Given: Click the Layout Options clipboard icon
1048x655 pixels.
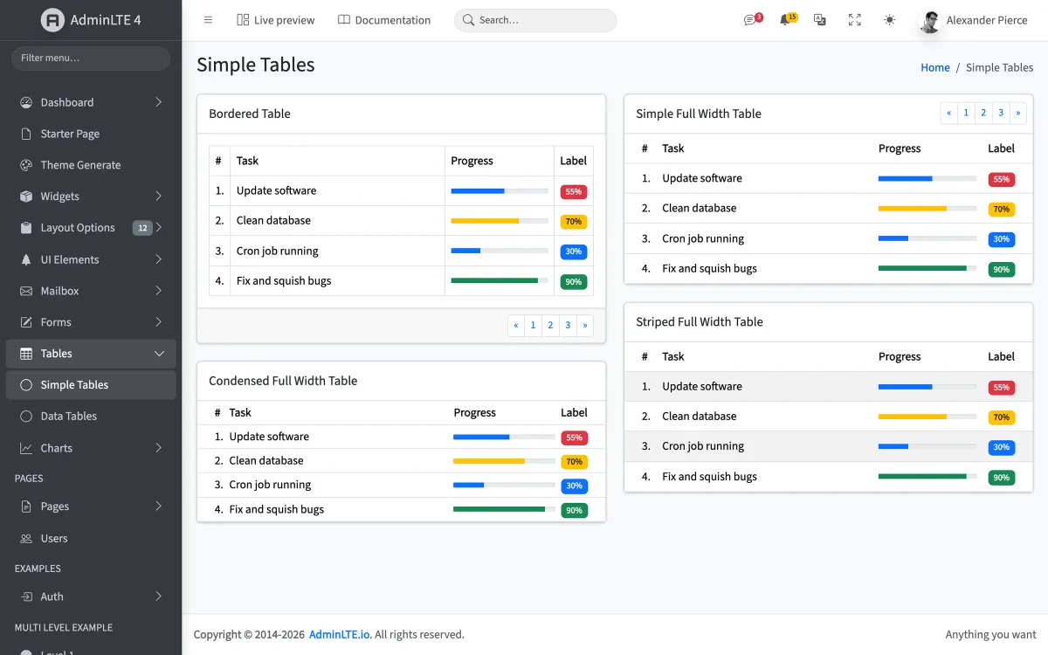Looking at the screenshot, I should (x=26, y=228).
